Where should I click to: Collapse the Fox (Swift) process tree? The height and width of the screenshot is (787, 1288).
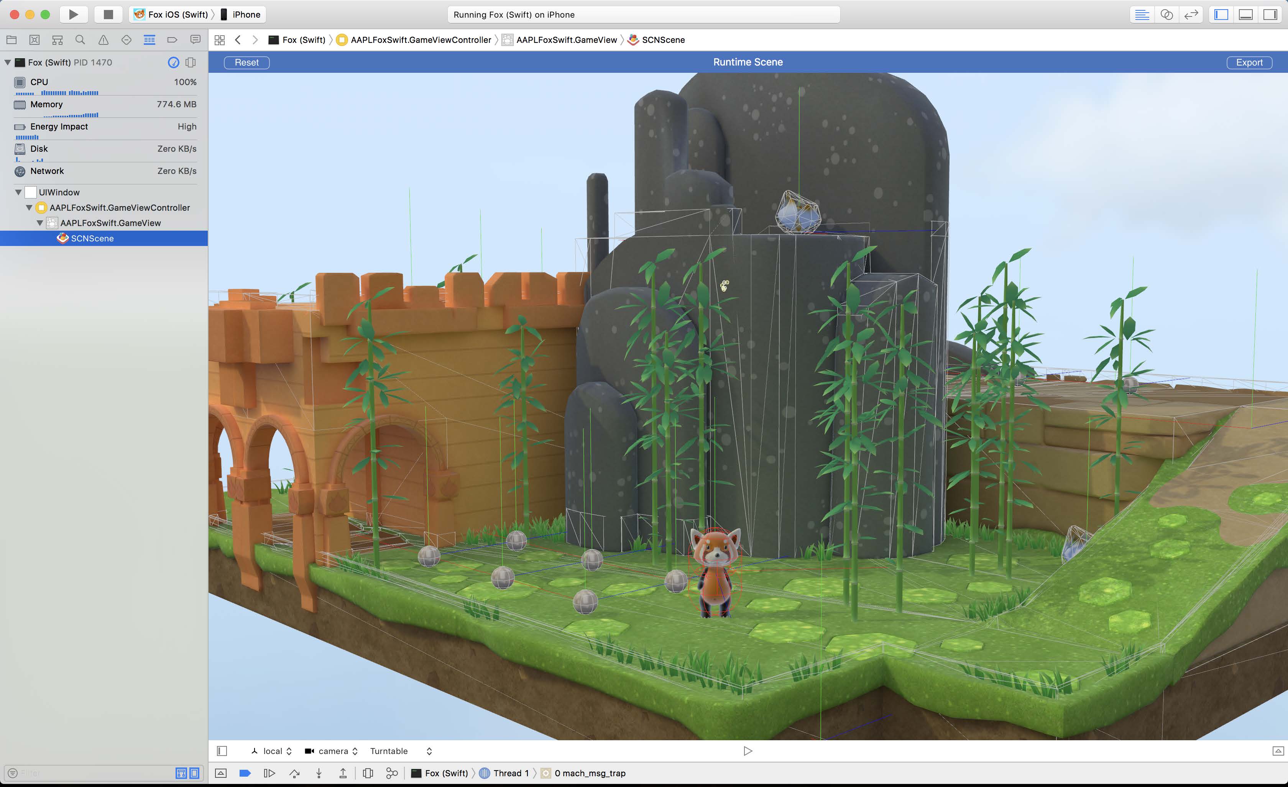[7, 63]
